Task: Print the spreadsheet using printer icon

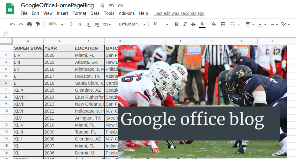Action: [29, 24]
